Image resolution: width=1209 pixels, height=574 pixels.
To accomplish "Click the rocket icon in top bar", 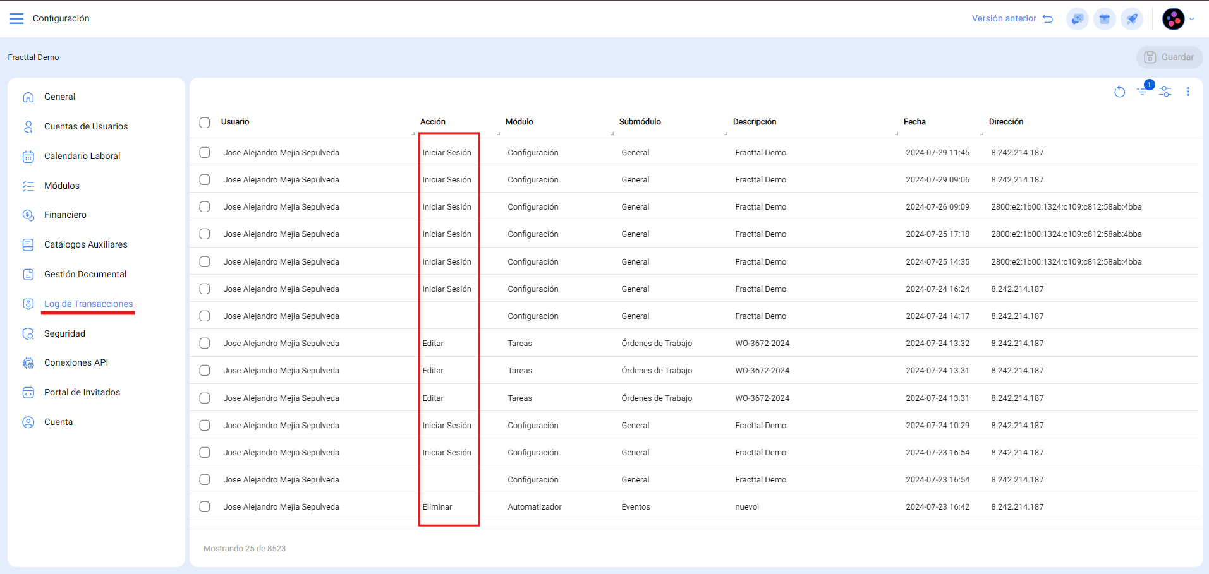I will point(1131,19).
